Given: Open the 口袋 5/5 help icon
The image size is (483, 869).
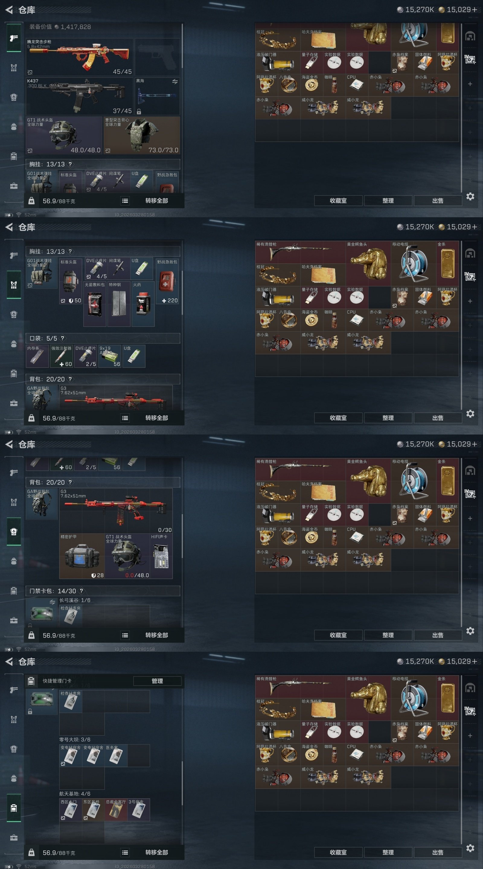Looking at the screenshot, I should (62, 338).
